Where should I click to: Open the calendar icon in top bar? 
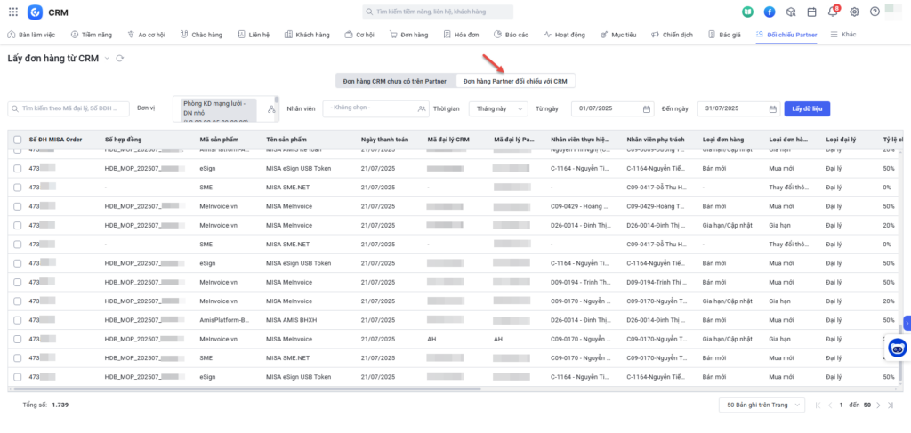pyautogui.click(x=811, y=12)
